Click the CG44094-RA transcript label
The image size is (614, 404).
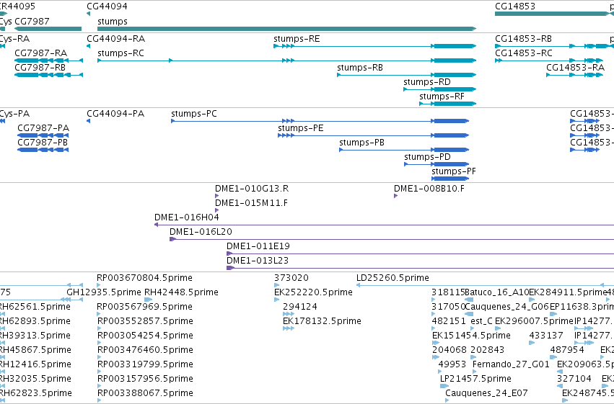click(115, 39)
